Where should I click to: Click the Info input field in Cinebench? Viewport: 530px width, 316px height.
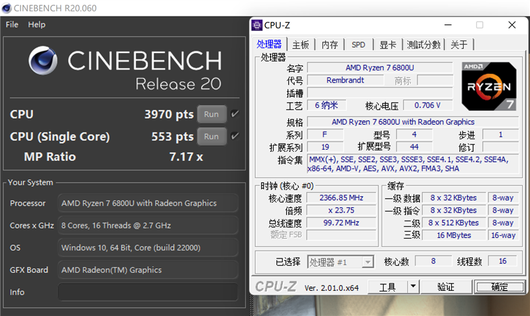[x=148, y=292]
